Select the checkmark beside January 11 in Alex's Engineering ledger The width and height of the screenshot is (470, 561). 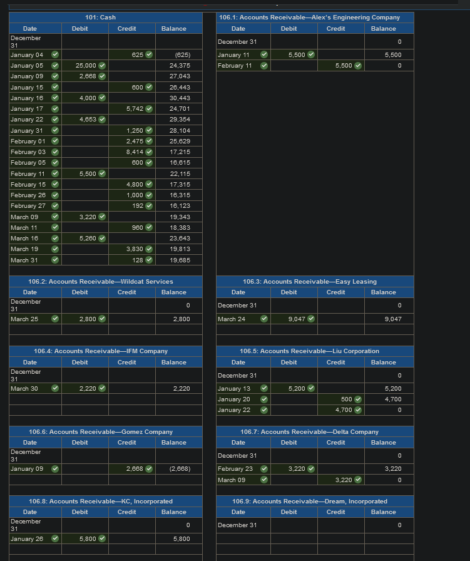[264, 54]
